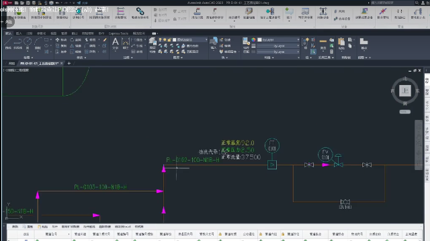Select the Arc drawing tool

click(38, 43)
